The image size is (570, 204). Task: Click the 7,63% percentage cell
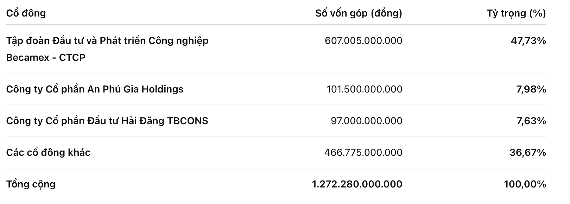531,121
